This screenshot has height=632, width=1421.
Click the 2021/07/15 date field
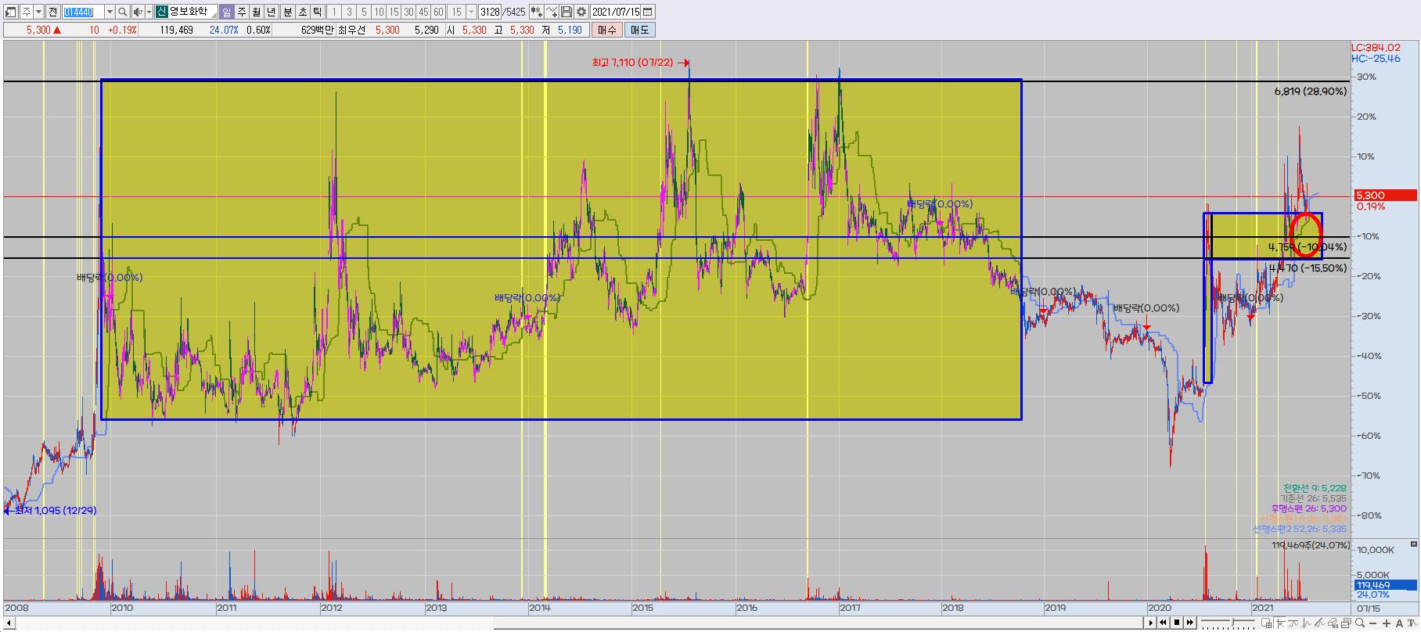[x=616, y=12]
